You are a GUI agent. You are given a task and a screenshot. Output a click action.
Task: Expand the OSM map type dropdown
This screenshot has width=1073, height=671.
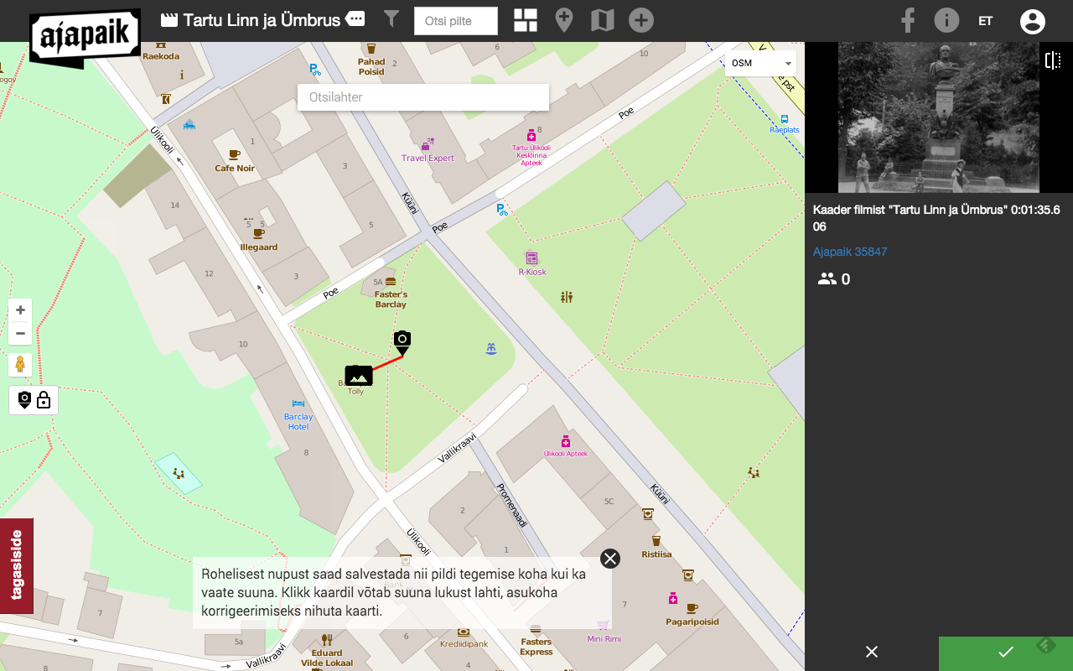coord(760,63)
